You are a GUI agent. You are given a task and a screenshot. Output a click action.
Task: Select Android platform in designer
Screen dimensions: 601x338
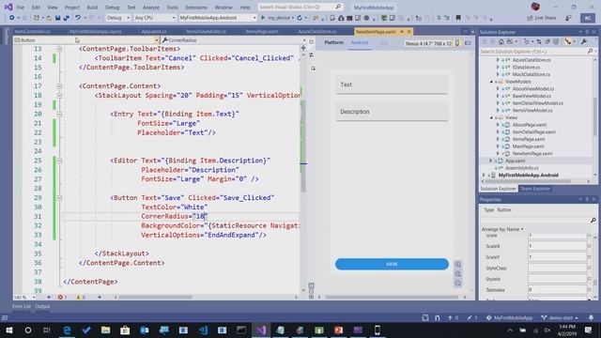point(360,42)
